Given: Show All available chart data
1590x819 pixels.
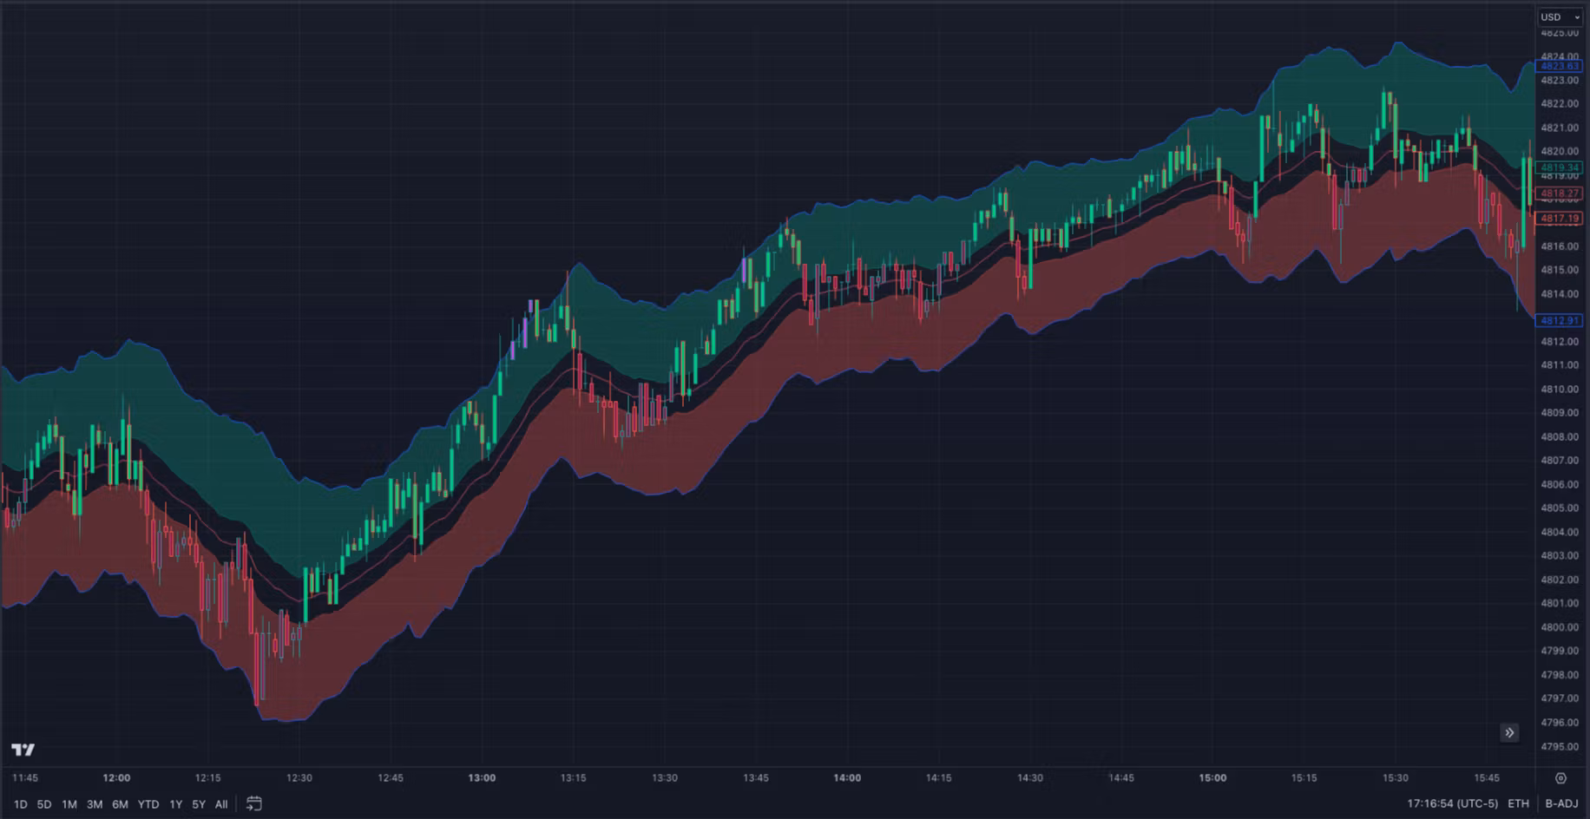Looking at the screenshot, I should [x=221, y=804].
